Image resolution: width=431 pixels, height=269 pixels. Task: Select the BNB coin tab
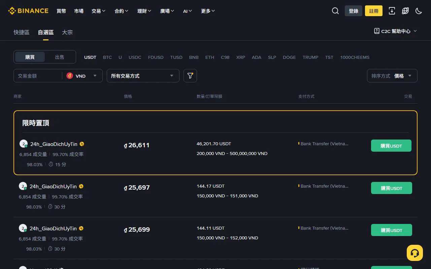click(x=194, y=57)
